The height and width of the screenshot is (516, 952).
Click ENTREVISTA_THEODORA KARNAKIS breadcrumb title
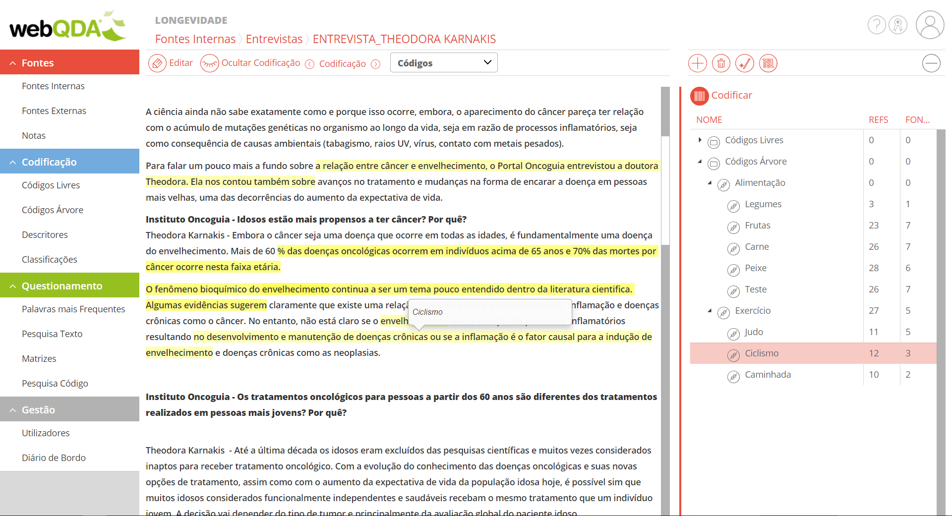coord(404,39)
